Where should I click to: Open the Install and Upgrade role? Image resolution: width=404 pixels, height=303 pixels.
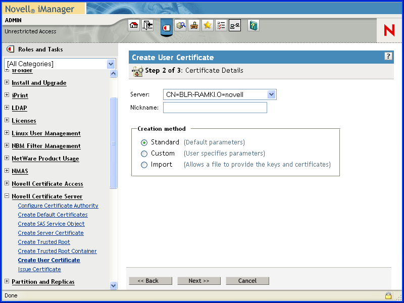39,83
